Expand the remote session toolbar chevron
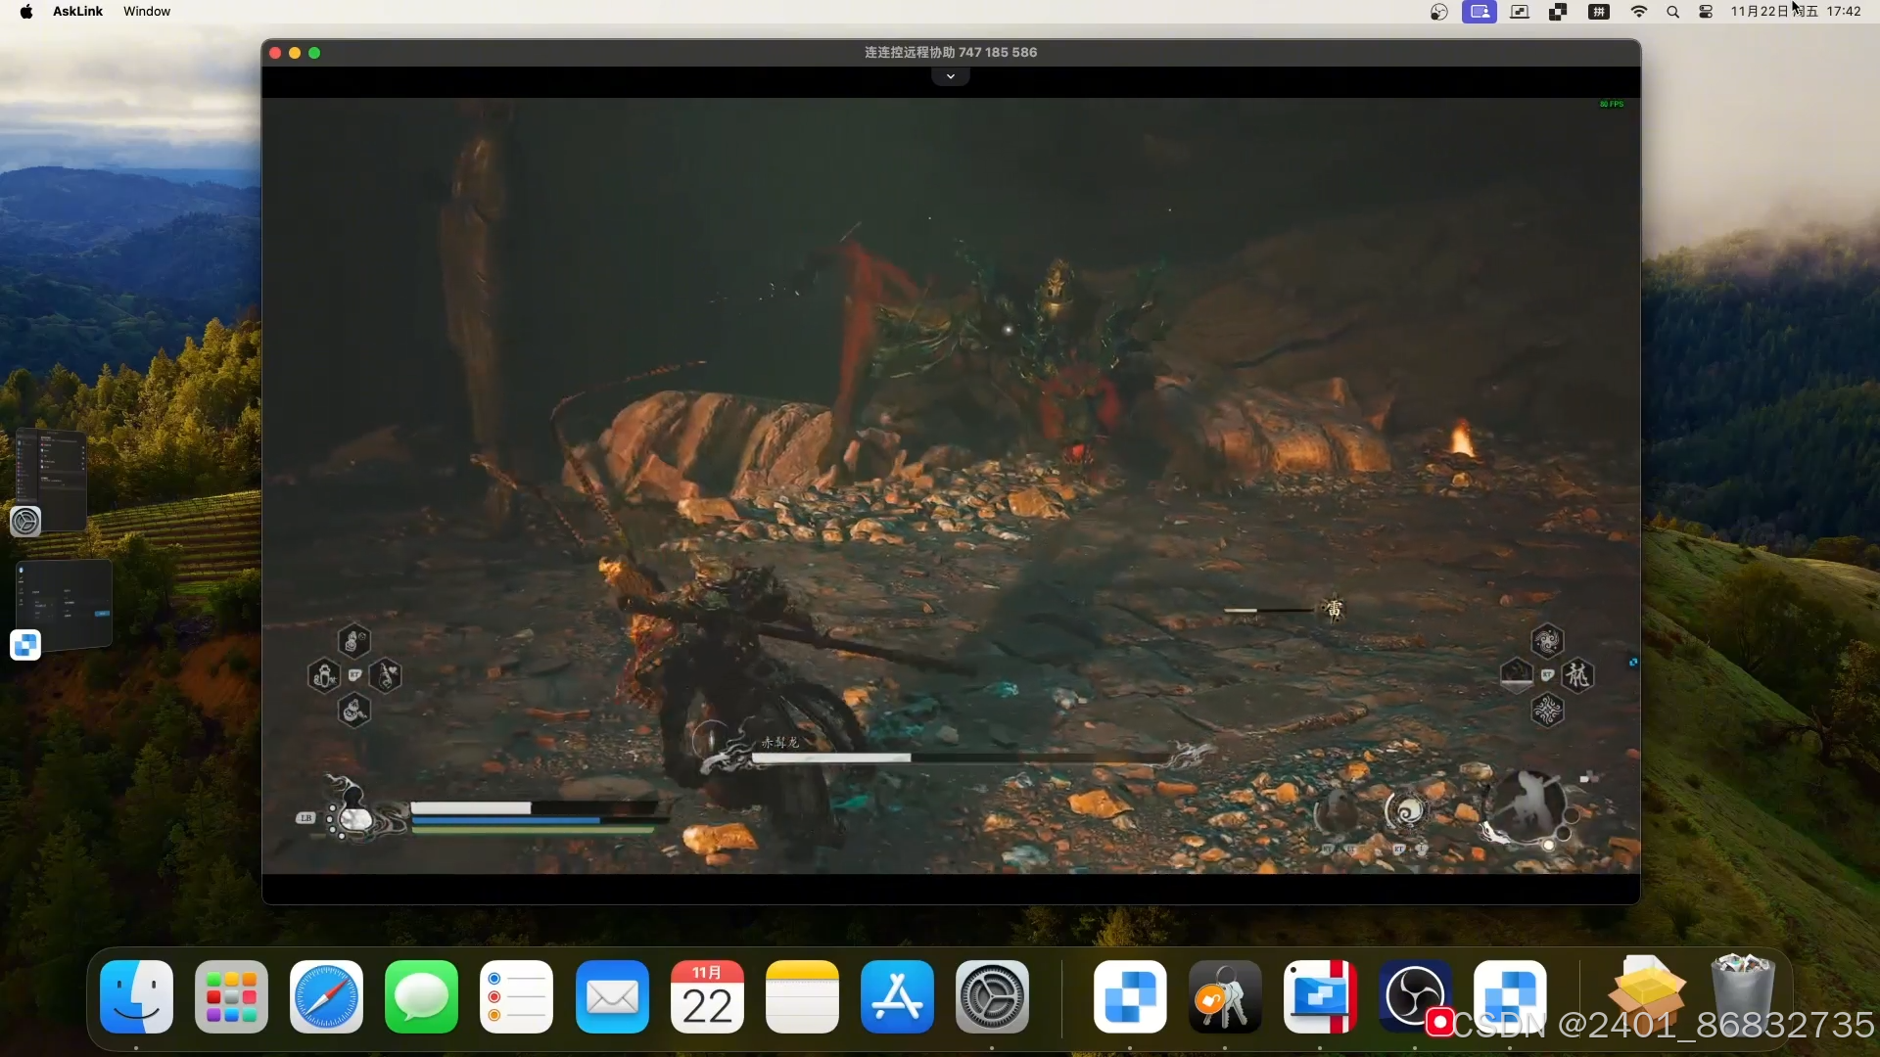Image resolution: width=1880 pixels, height=1057 pixels. coord(950,76)
